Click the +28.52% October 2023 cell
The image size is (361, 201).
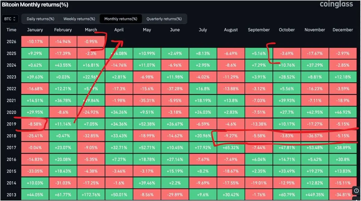tap(287, 77)
